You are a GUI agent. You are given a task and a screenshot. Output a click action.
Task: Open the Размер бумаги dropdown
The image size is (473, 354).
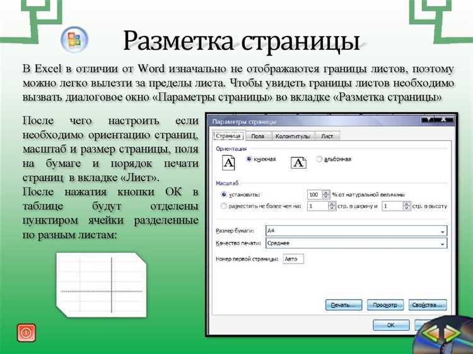pyautogui.click(x=442, y=231)
